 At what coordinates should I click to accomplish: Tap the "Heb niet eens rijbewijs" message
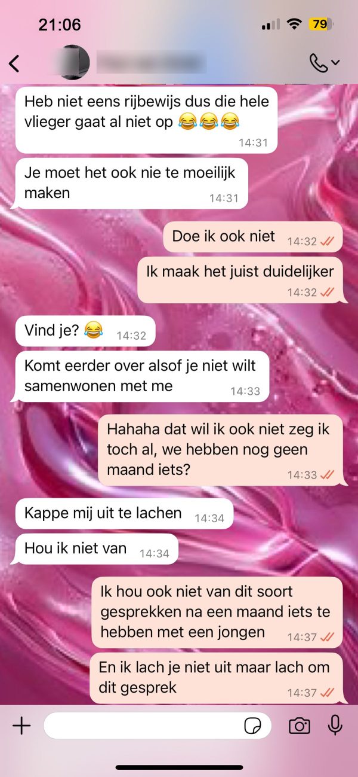(147, 118)
